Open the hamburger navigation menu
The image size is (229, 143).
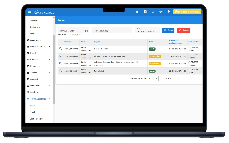[x=30, y=12]
